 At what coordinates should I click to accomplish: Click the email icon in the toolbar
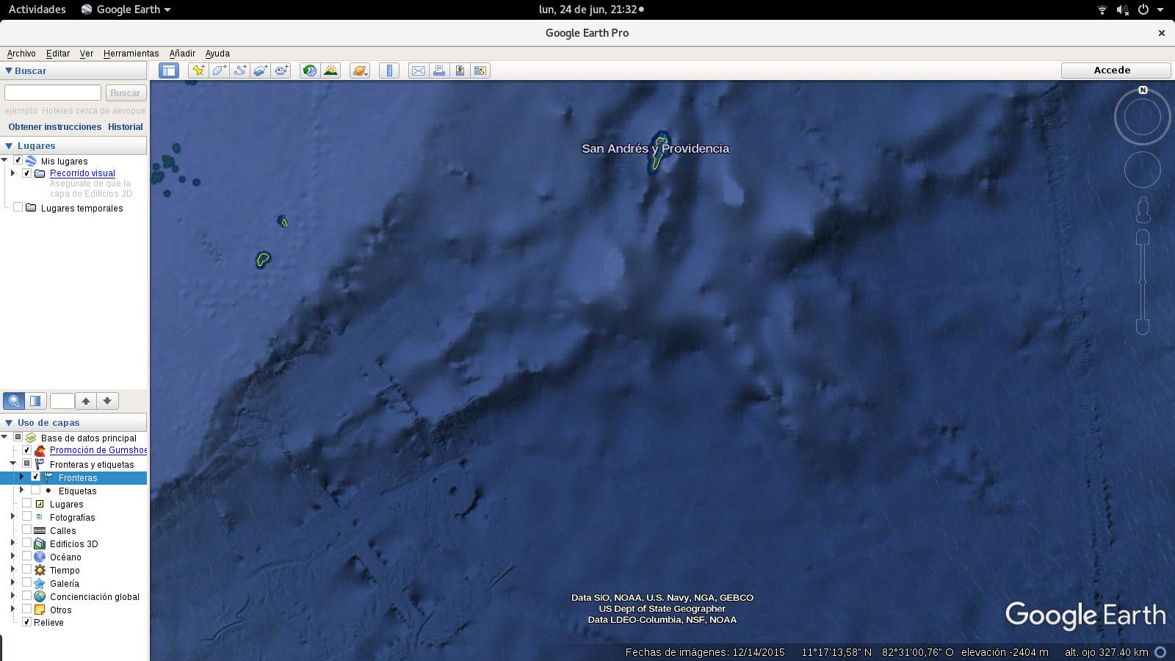[x=419, y=71]
